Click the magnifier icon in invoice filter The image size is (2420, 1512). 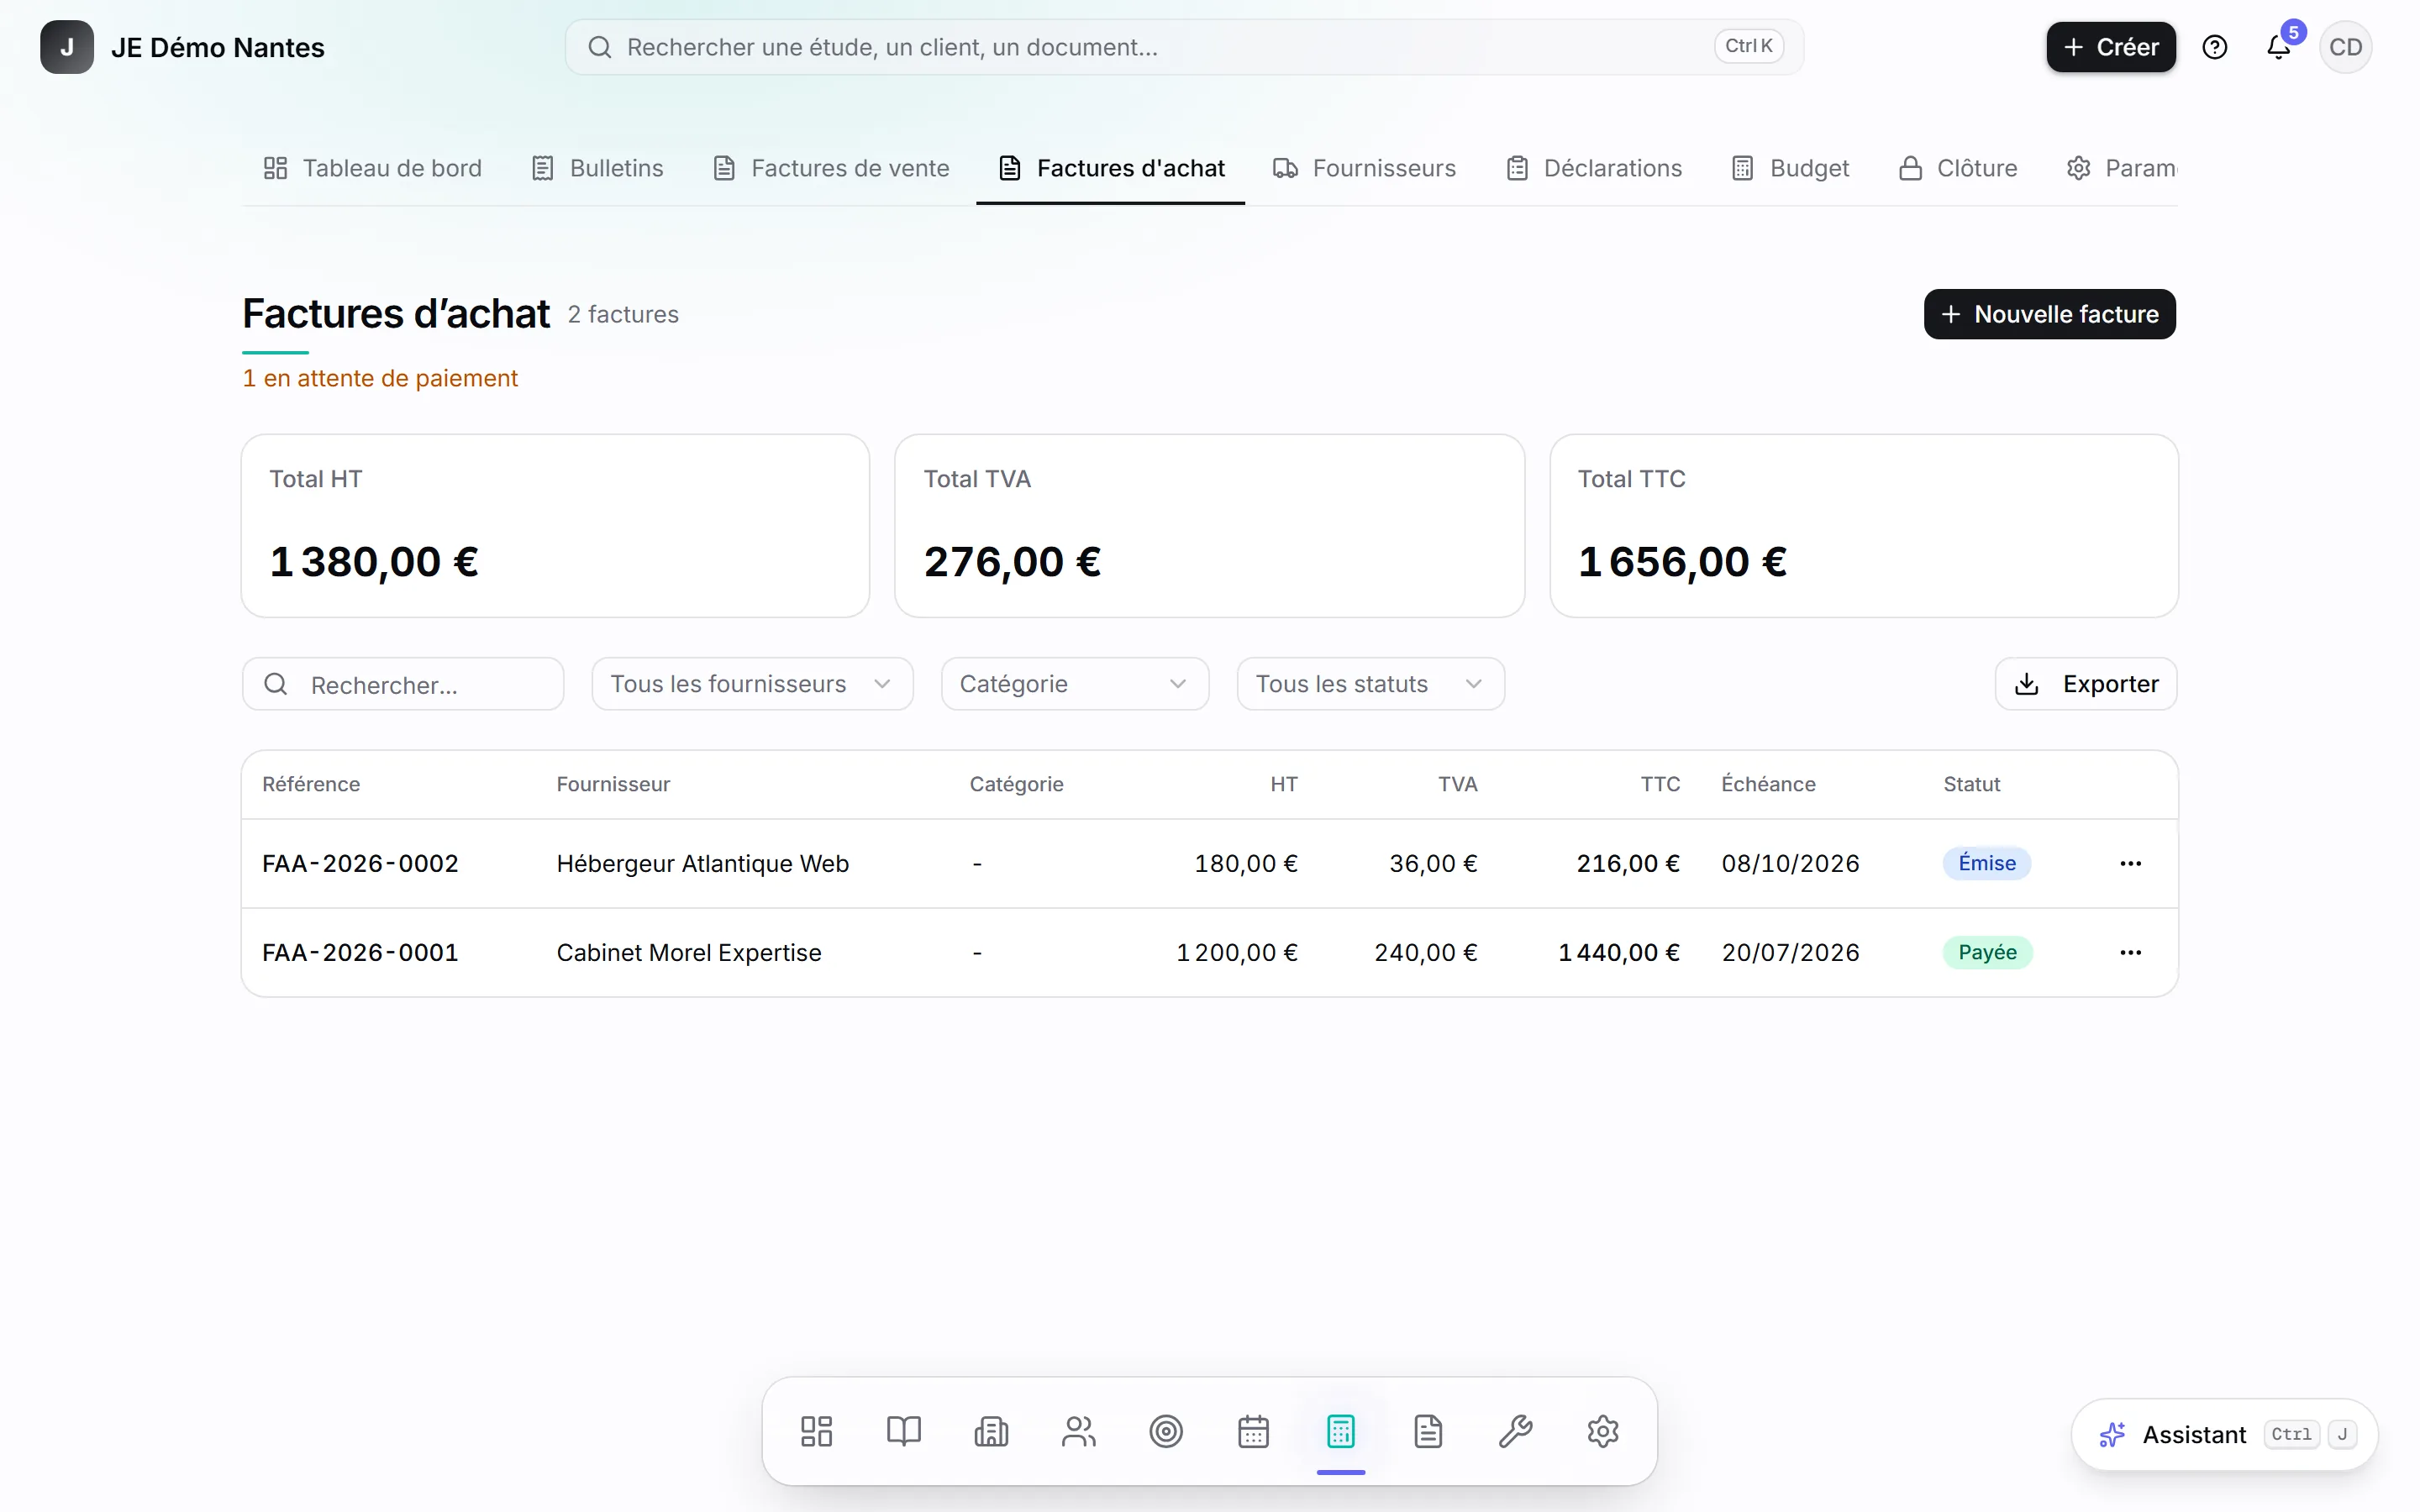[276, 684]
